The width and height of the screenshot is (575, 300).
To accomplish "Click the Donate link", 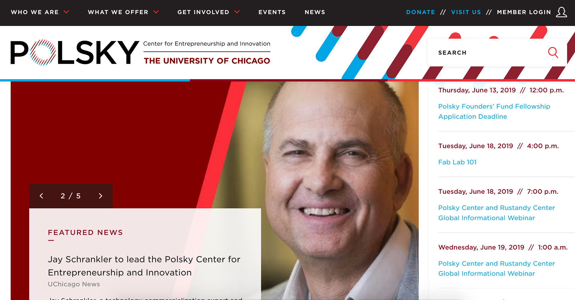I will click(420, 12).
